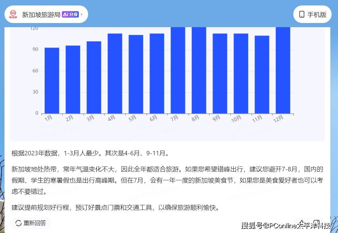Click the 6月 x-axis label

tap(154, 118)
